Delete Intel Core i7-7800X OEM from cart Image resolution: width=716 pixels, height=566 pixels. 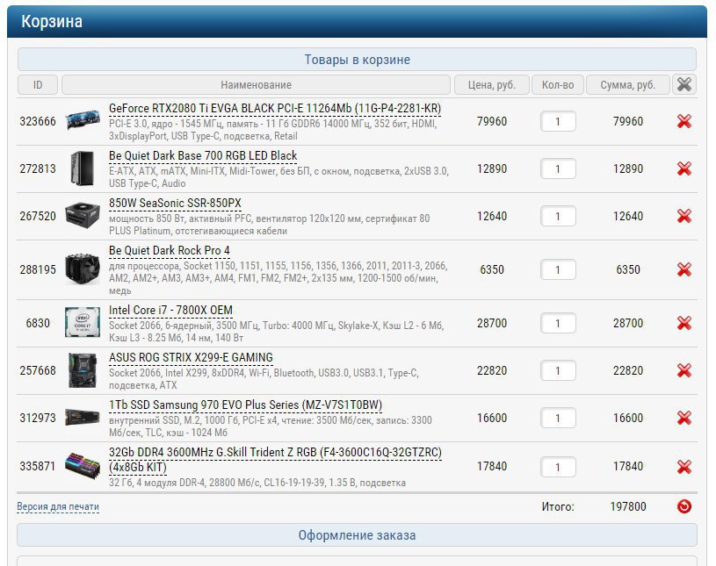684,323
